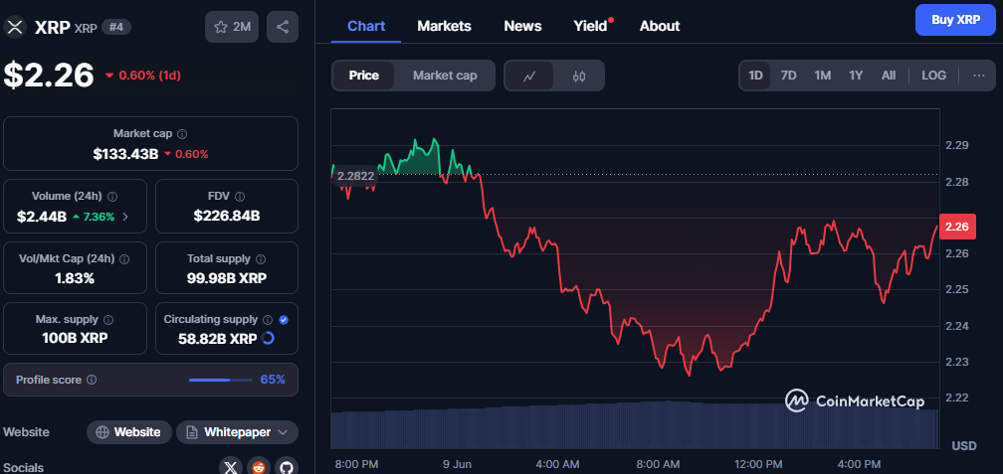
Task: Open the Chart tab
Action: 366,26
